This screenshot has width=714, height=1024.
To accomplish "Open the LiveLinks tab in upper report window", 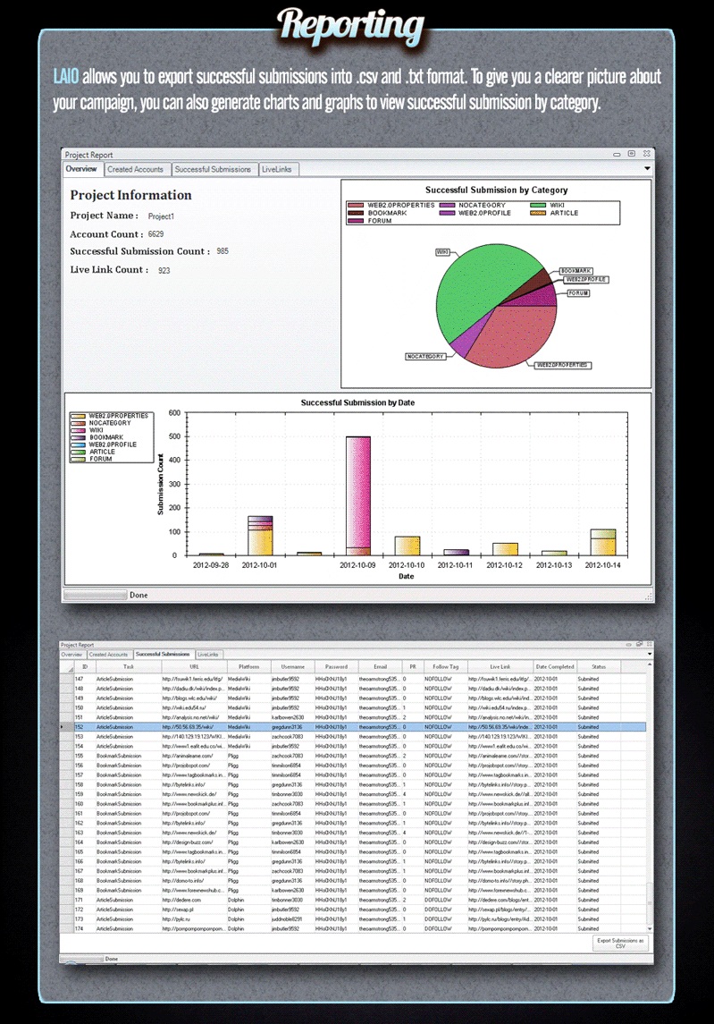I will pyautogui.click(x=277, y=169).
